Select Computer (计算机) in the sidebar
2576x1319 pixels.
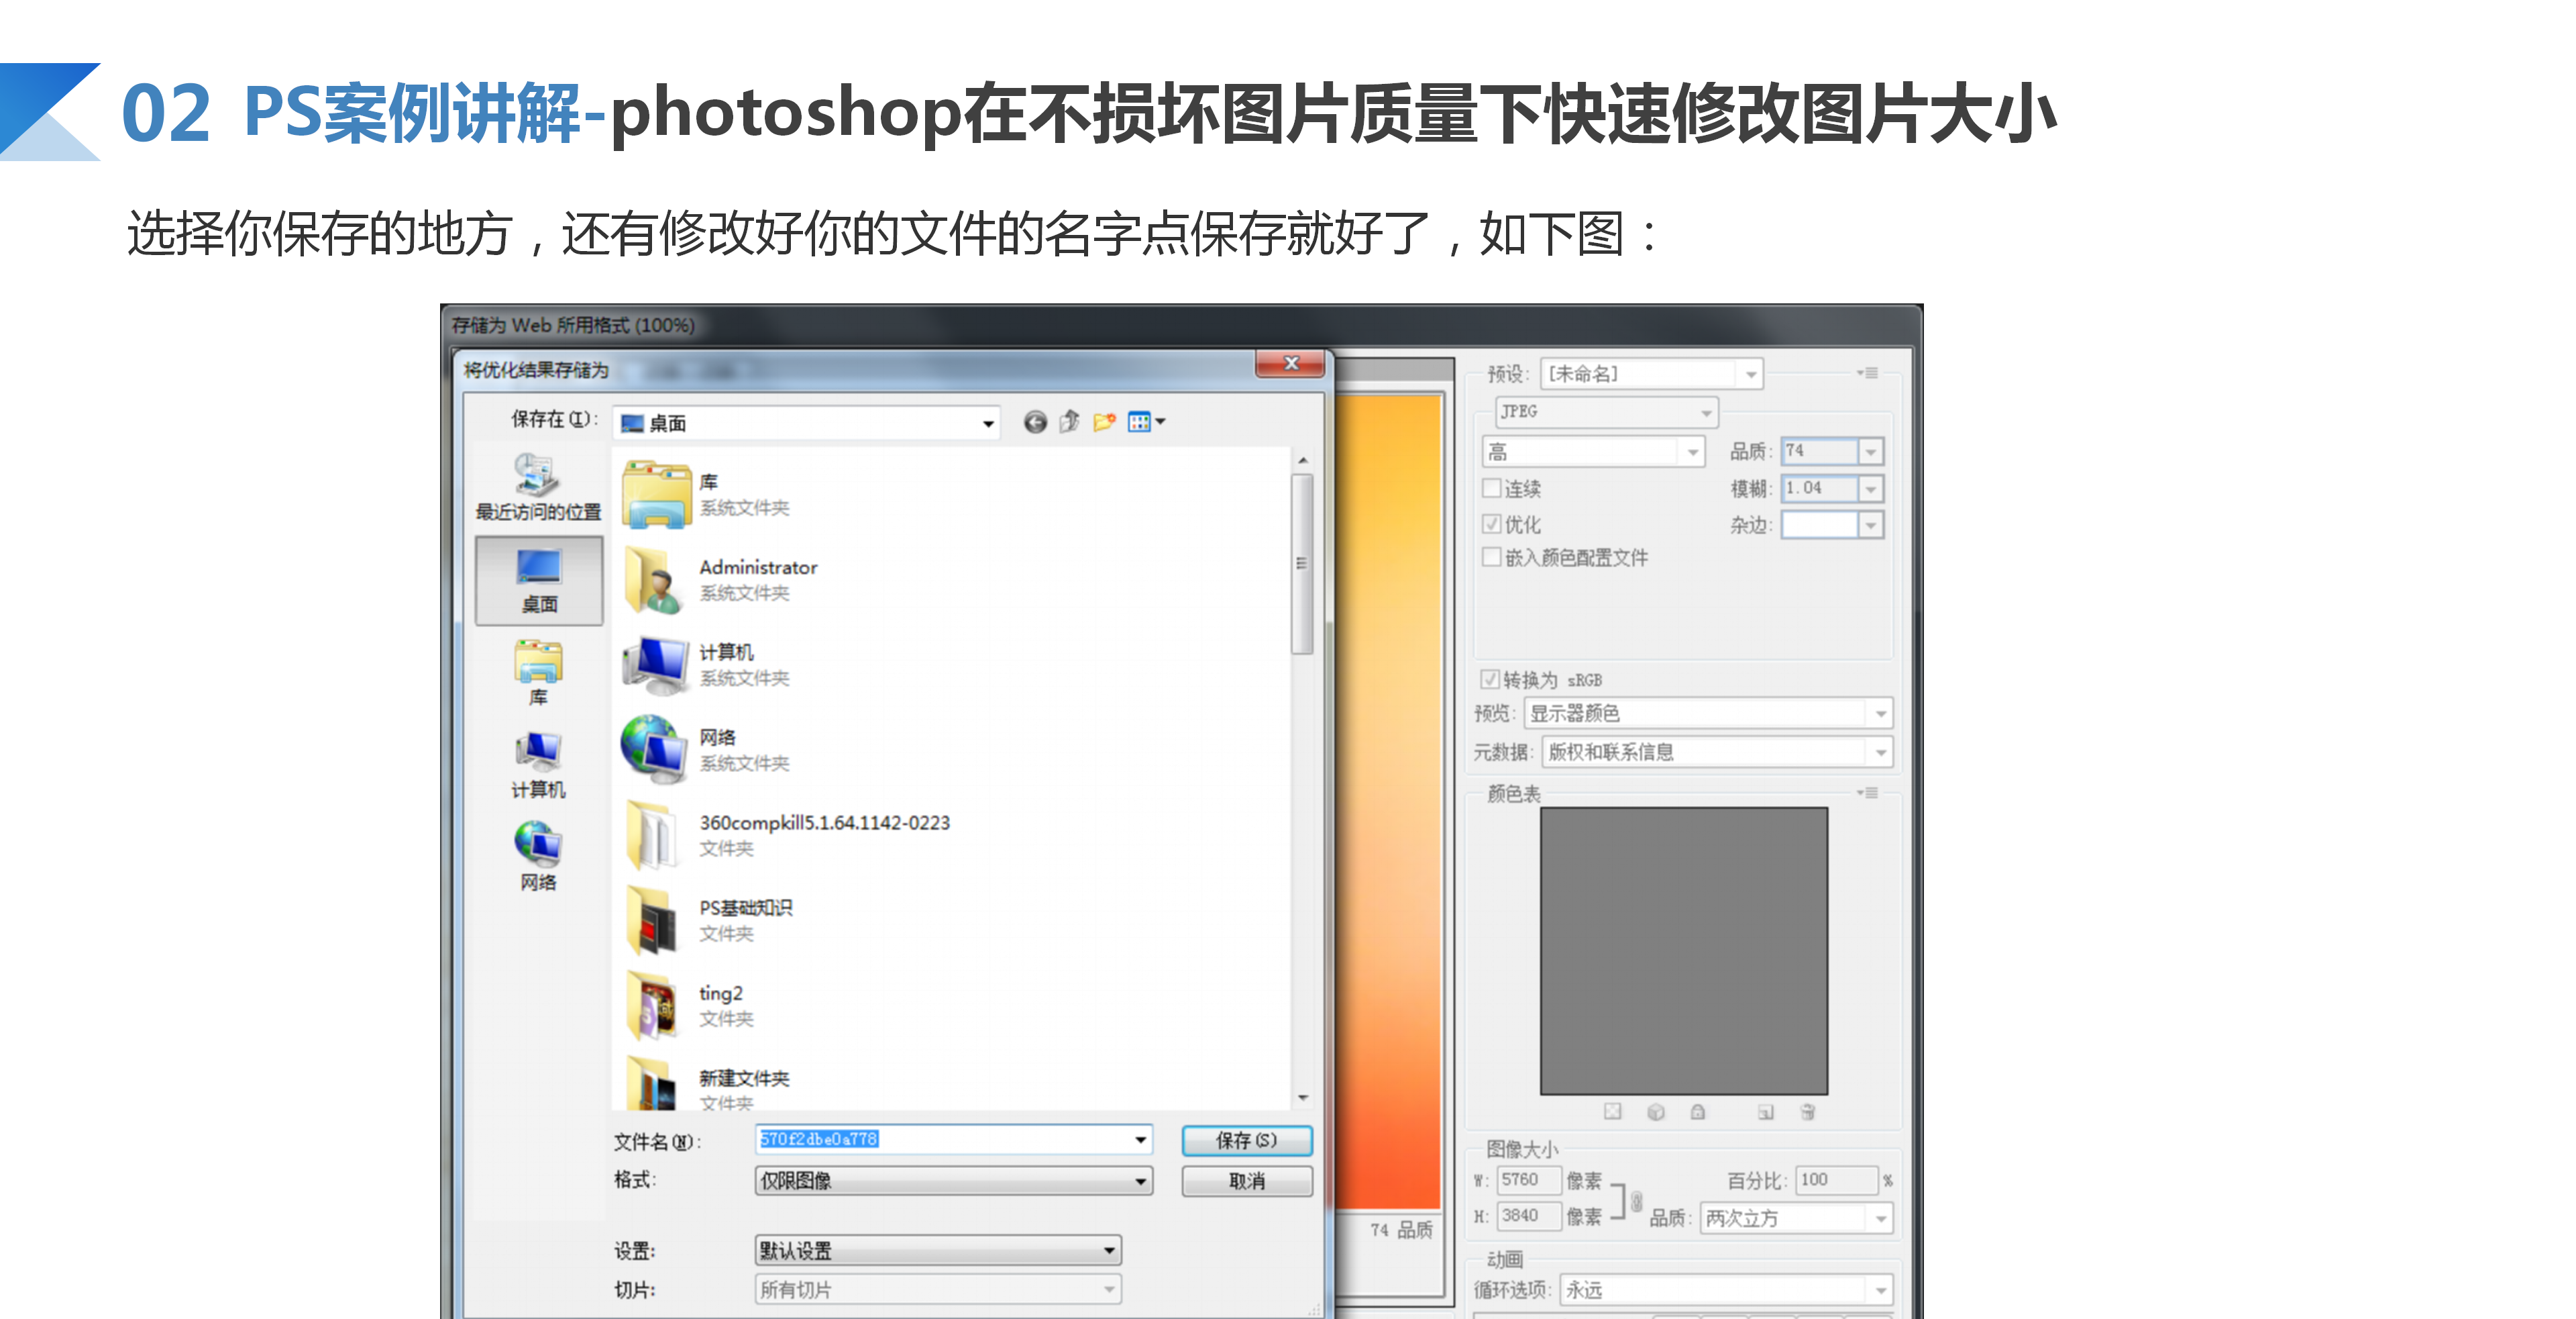coord(539,766)
